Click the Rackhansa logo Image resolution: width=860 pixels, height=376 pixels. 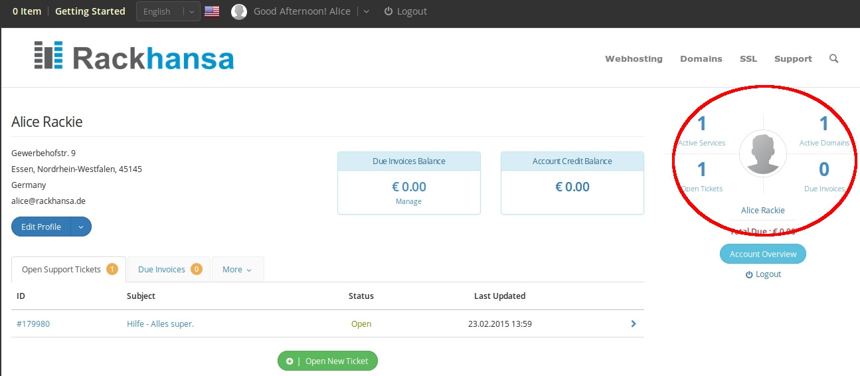pos(133,56)
